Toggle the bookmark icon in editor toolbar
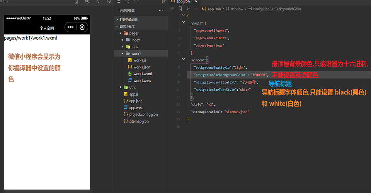Image resolution: width=371 pixels, height=193 pixels. pos(180,9)
